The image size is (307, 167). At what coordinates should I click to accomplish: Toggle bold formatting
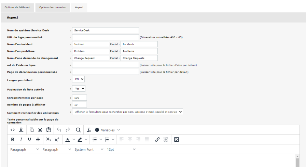tap(13, 140)
